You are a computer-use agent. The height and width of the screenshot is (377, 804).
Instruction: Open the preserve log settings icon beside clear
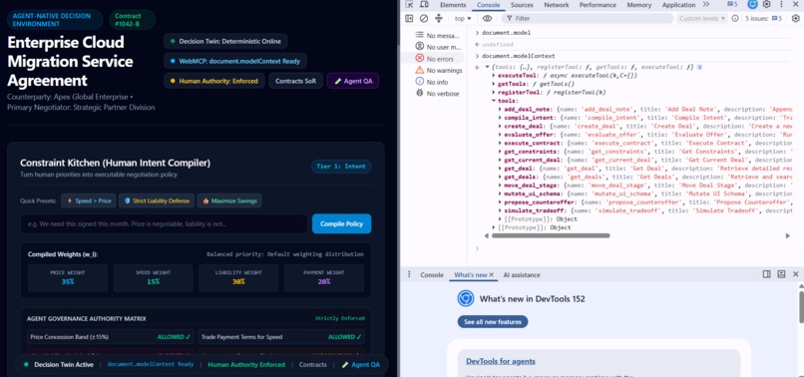click(x=438, y=19)
